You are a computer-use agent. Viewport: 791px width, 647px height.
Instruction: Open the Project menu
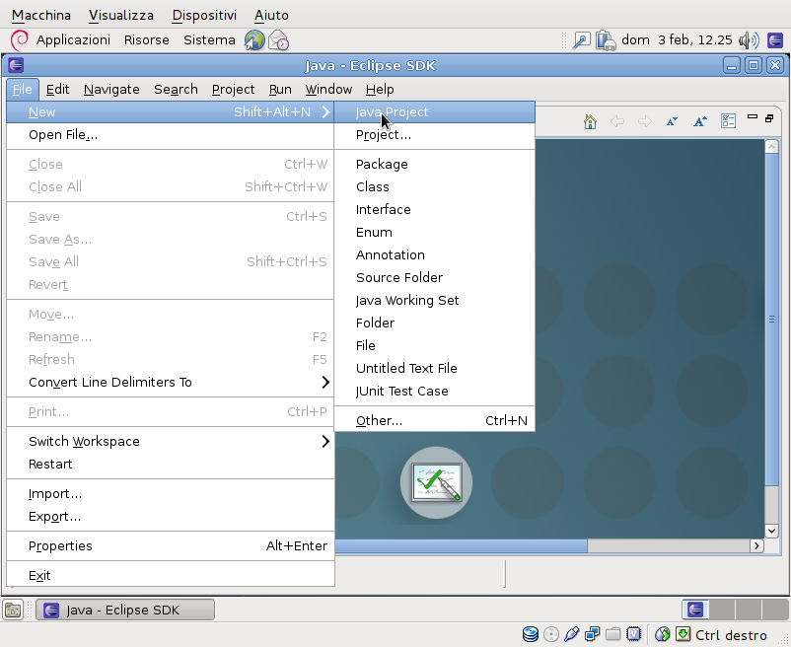(233, 90)
